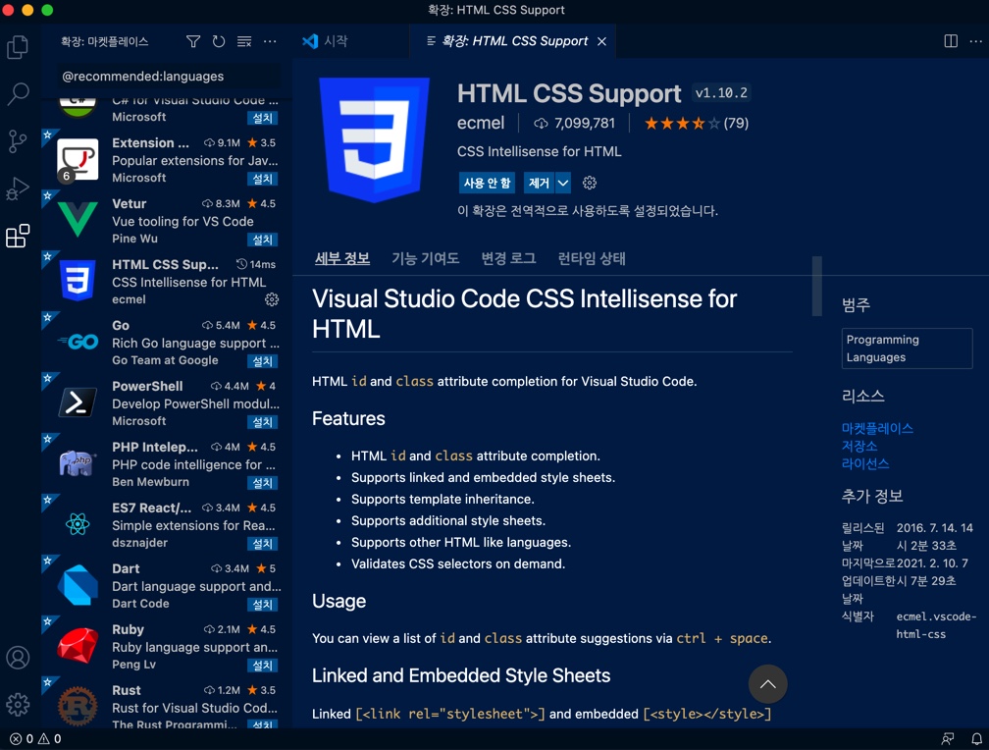Click the ecmel publisher name
The image size is (989, 750).
coord(481,123)
